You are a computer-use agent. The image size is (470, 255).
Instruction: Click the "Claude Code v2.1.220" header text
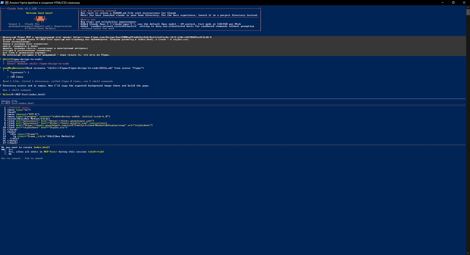tap(22, 9)
